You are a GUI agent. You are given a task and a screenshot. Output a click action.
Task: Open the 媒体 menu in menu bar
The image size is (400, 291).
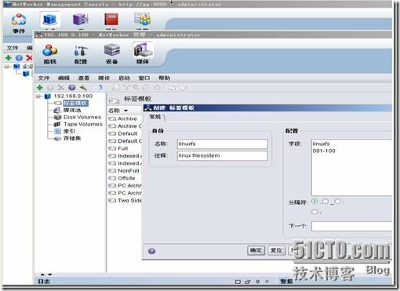point(104,78)
